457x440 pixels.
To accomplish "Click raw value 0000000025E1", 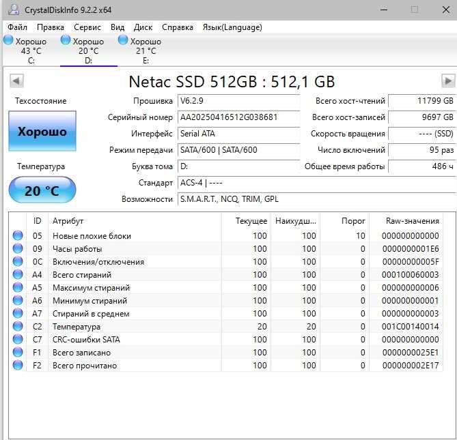I will tap(411, 353).
